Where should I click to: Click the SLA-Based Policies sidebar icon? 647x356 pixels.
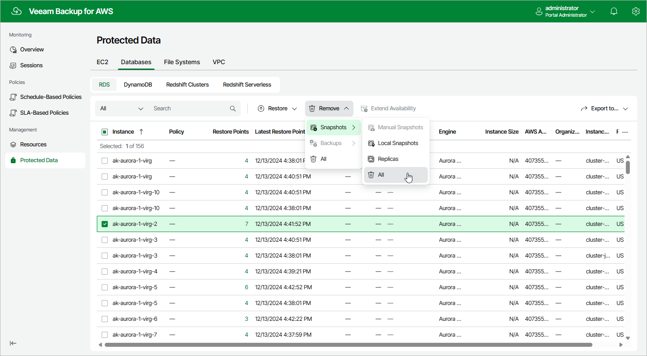click(13, 113)
